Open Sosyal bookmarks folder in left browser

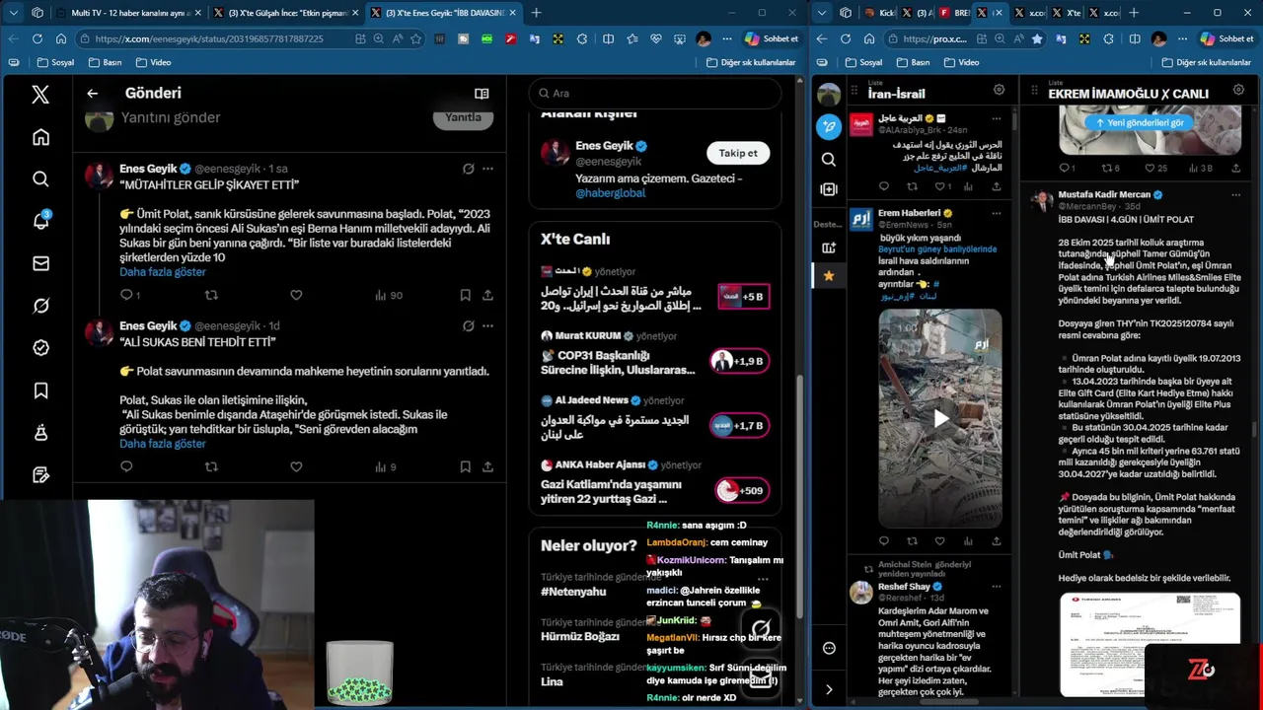tap(55, 62)
